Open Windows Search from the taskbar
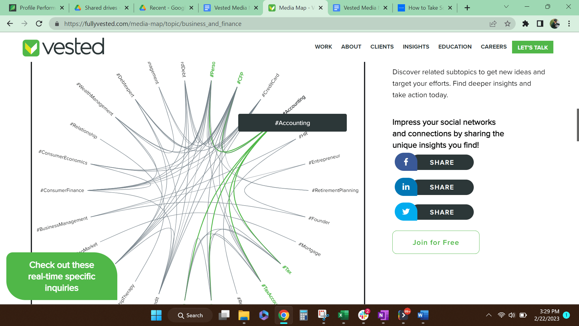 [x=190, y=315]
